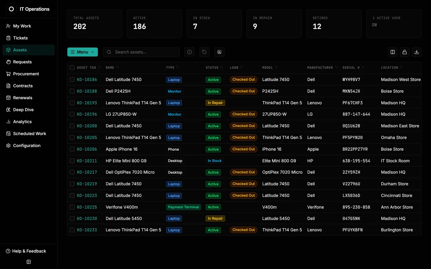431x269 pixels.
Task: Select the checkbox for KO-10233
Action: pos(72,230)
